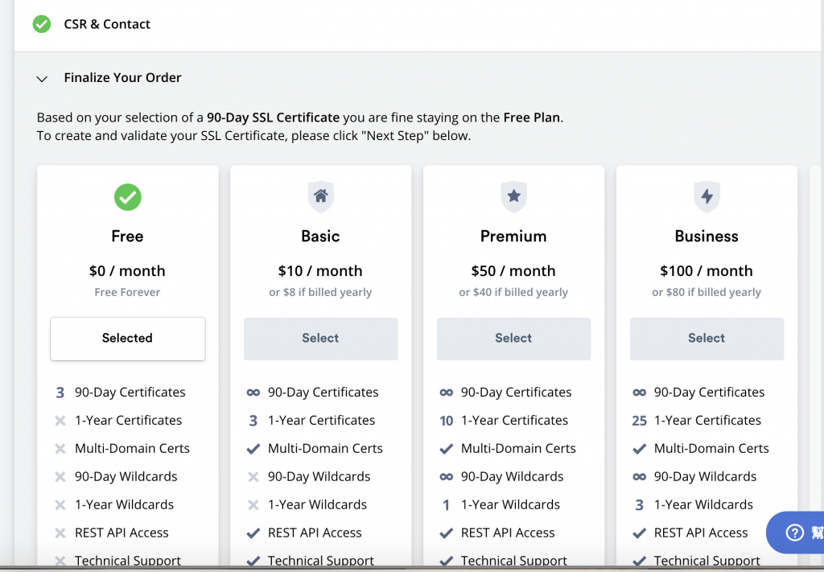
Task: Click the green checkmark on Free plan
Action: pos(127,196)
